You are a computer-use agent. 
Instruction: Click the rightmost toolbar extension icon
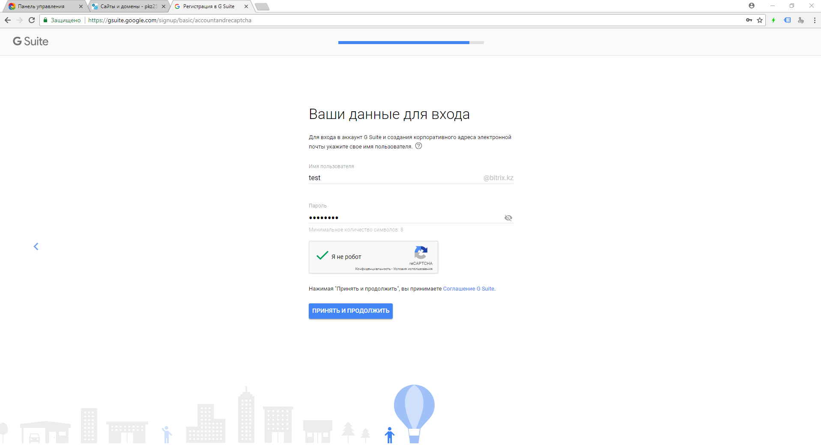pos(801,20)
